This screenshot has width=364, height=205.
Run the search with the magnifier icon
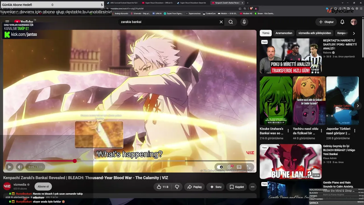(231, 22)
